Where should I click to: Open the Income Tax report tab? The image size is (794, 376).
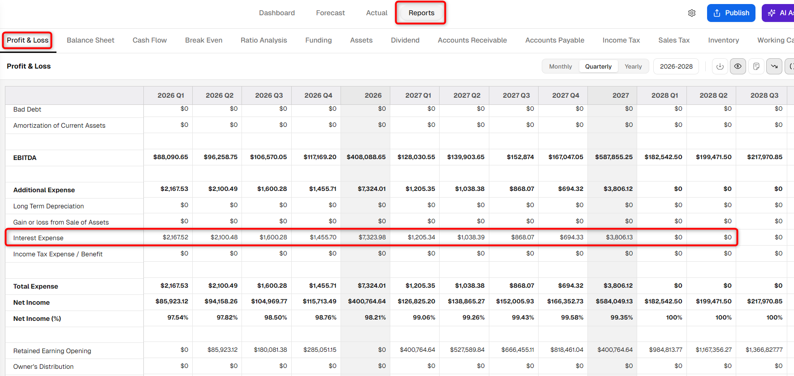pos(621,40)
